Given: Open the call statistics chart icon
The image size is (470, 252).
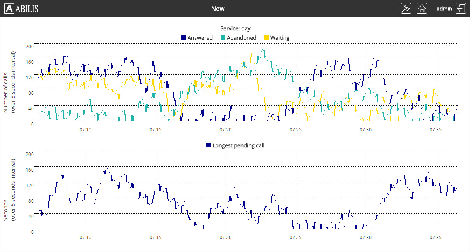Looking at the screenshot, I should [x=406, y=9].
